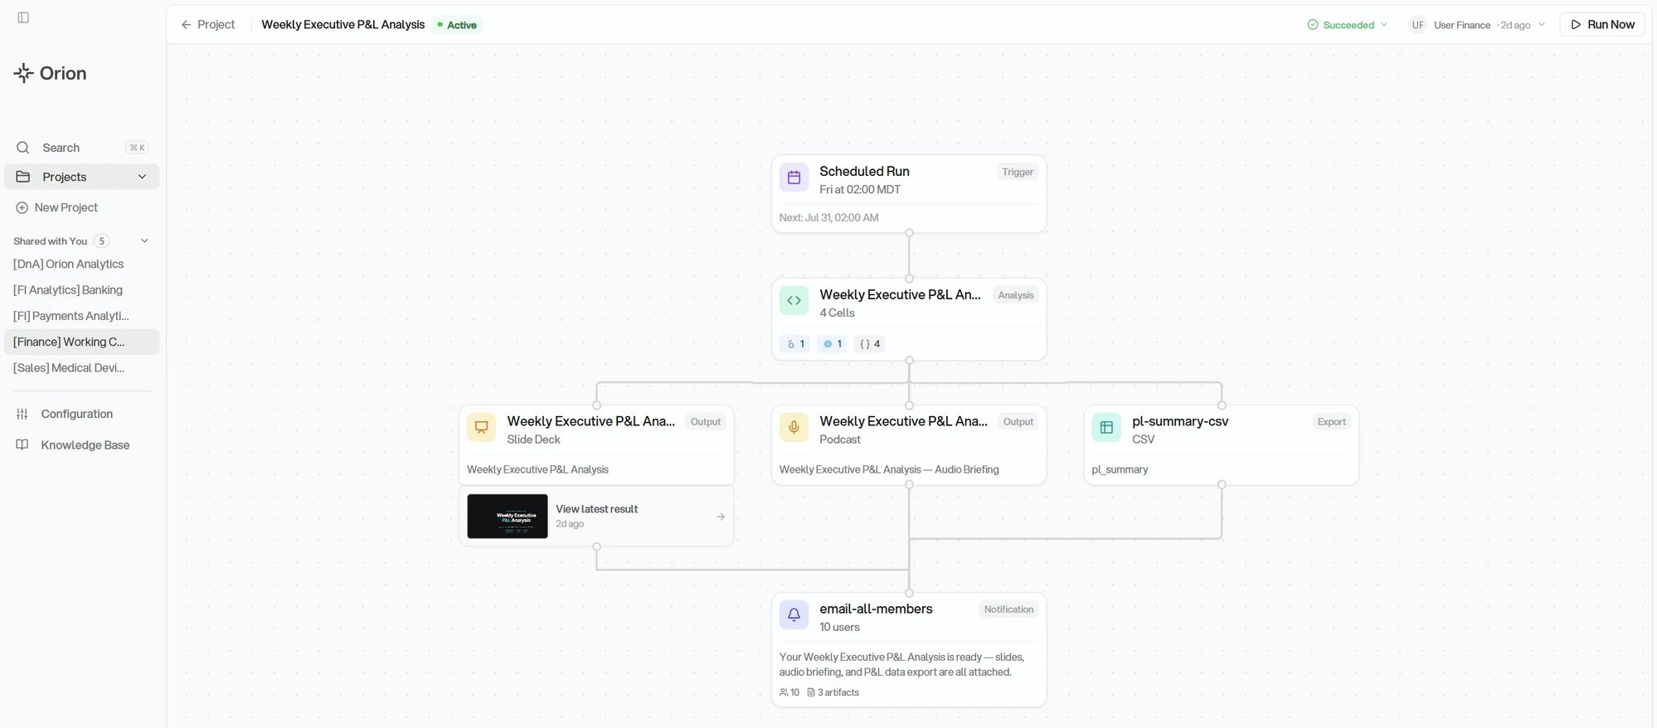Click 'Next: Jul 31, 02:00 AM' text
The width and height of the screenshot is (1657, 728).
pos(828,218)
